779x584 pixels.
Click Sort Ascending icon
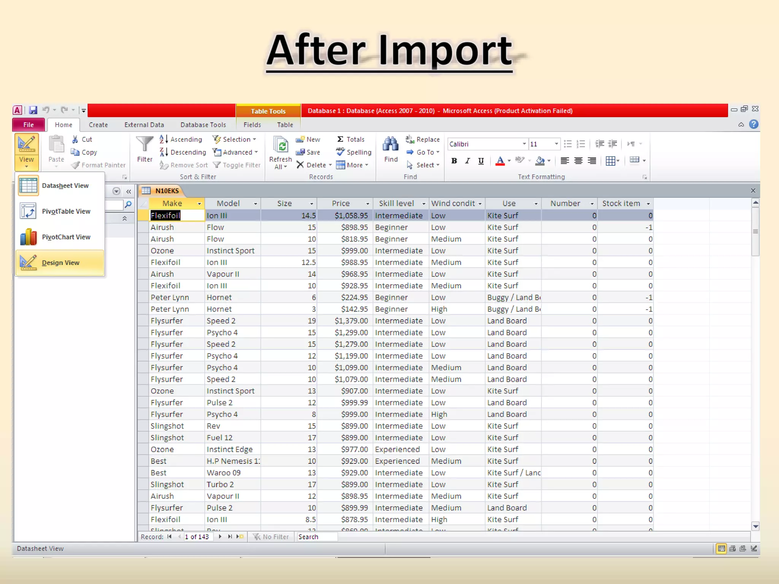coord(164,139)
